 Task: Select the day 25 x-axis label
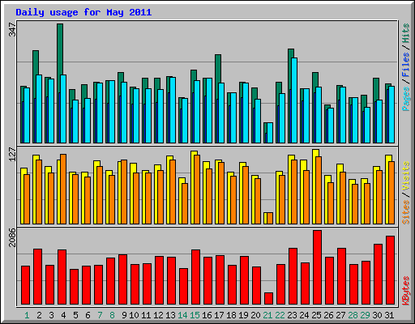tap(316, 315)
